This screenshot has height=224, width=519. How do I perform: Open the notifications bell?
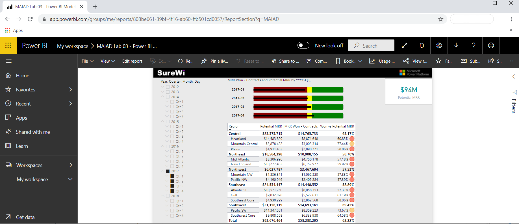[x=422, y=45]
